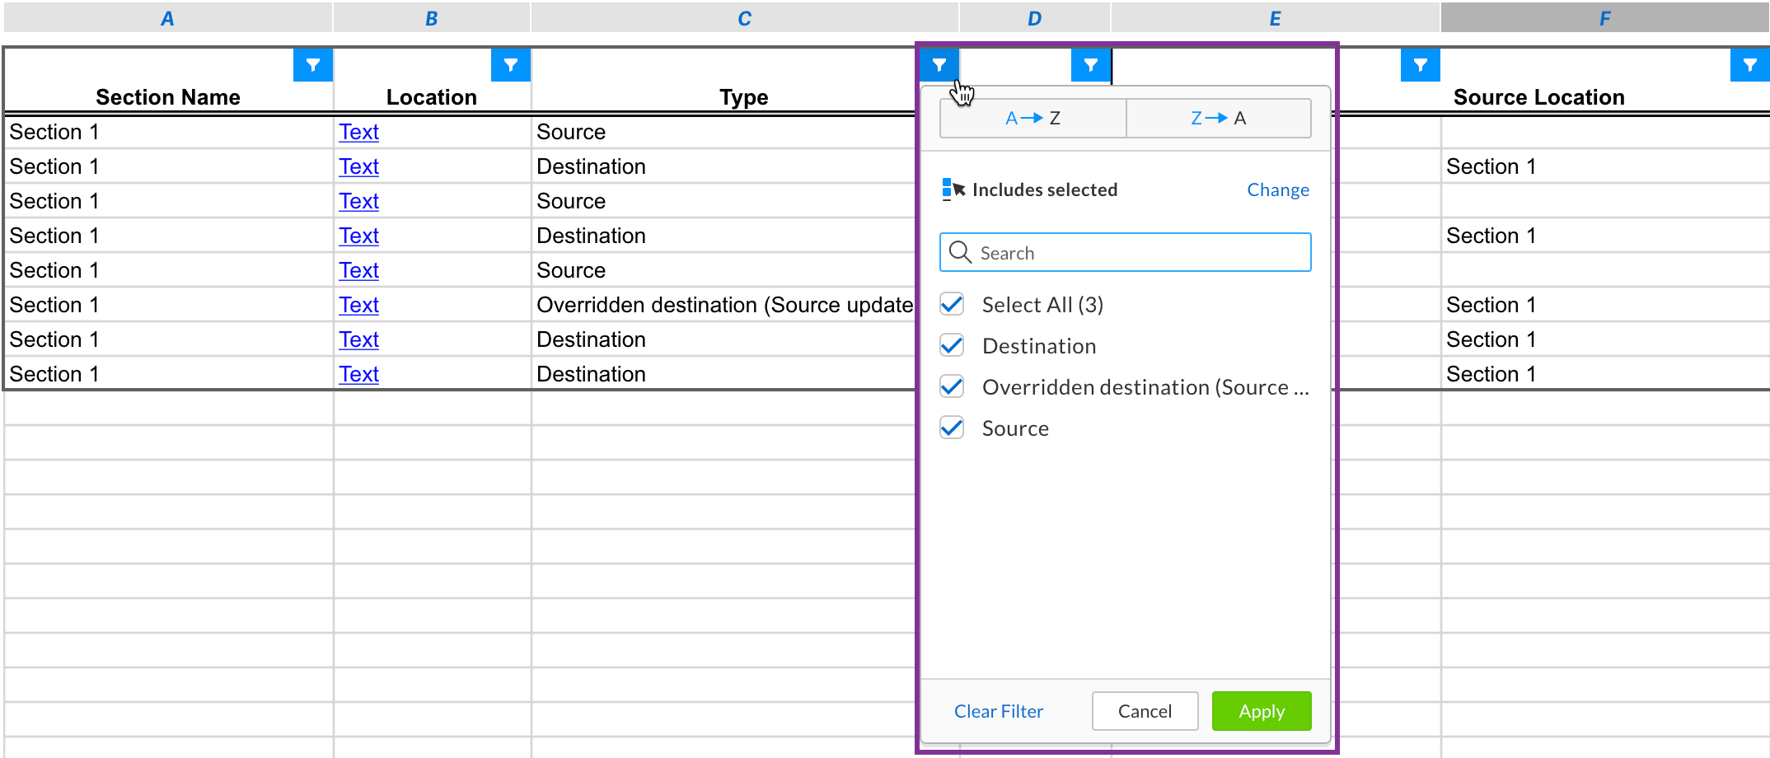Click the Search field inside the filter popup

1129,252
